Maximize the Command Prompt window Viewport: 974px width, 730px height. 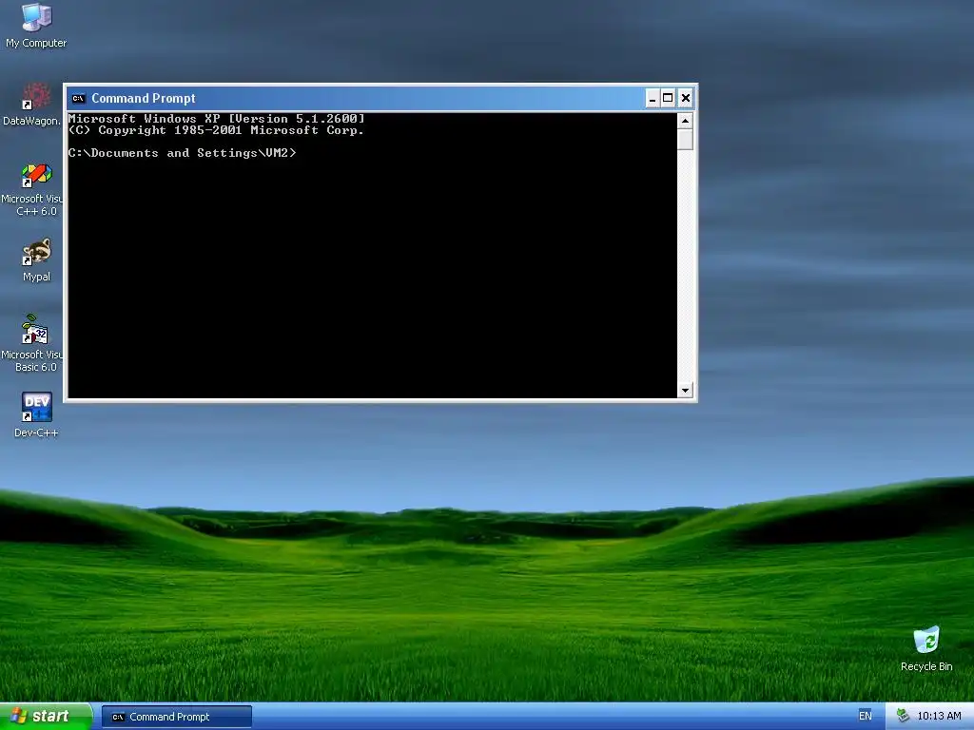(668, 98)
